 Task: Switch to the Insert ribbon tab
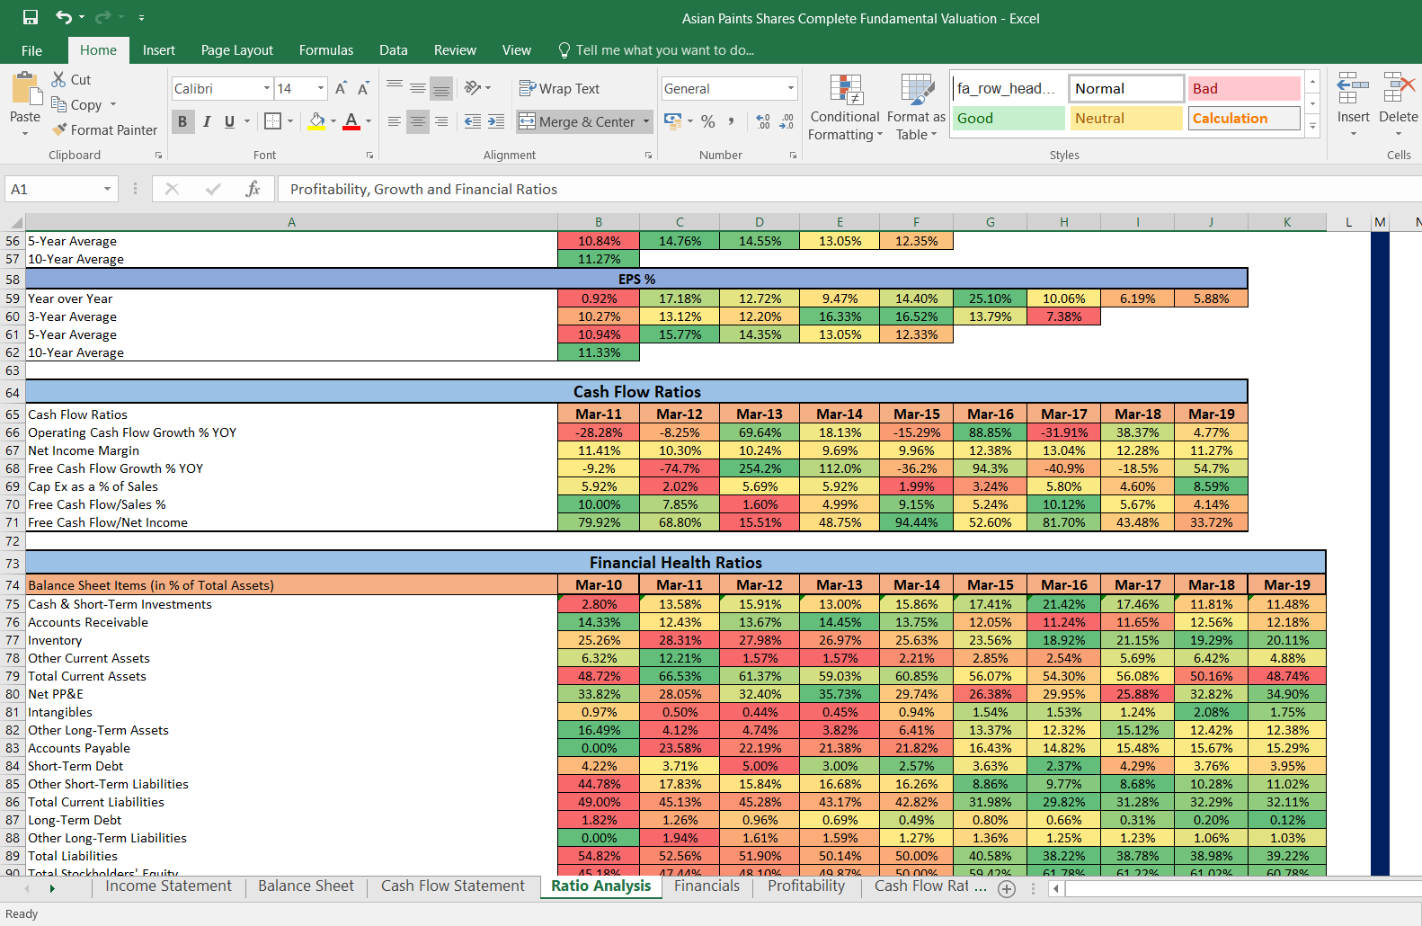click(159, 50)
